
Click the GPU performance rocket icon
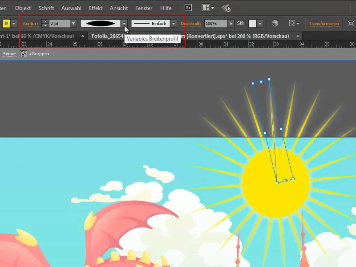point(226,8)
